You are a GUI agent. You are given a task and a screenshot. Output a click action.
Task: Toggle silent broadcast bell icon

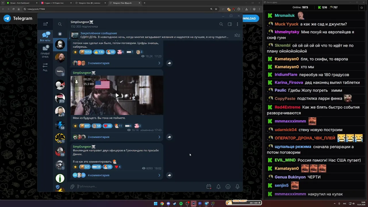pos(218,187)
